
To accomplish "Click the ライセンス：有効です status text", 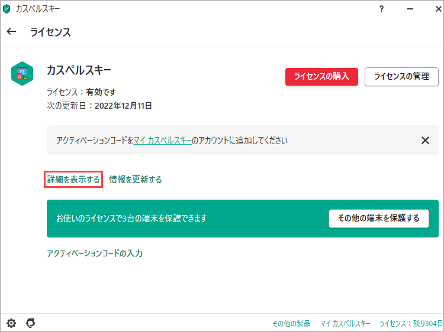I will click(82, 92).
